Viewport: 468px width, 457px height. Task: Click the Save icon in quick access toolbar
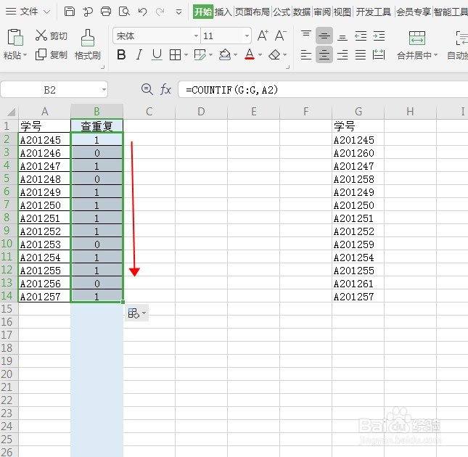coord(70,12)
